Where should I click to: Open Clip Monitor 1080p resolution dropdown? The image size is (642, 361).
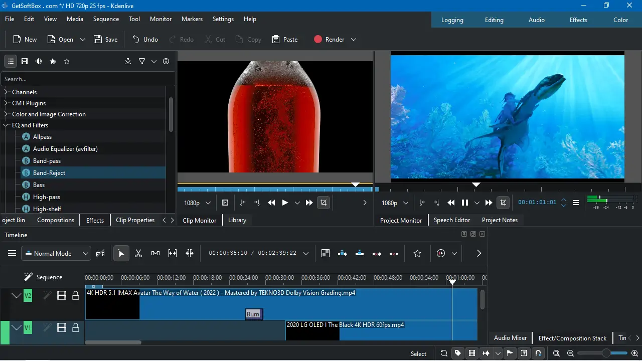pos(198,203)
